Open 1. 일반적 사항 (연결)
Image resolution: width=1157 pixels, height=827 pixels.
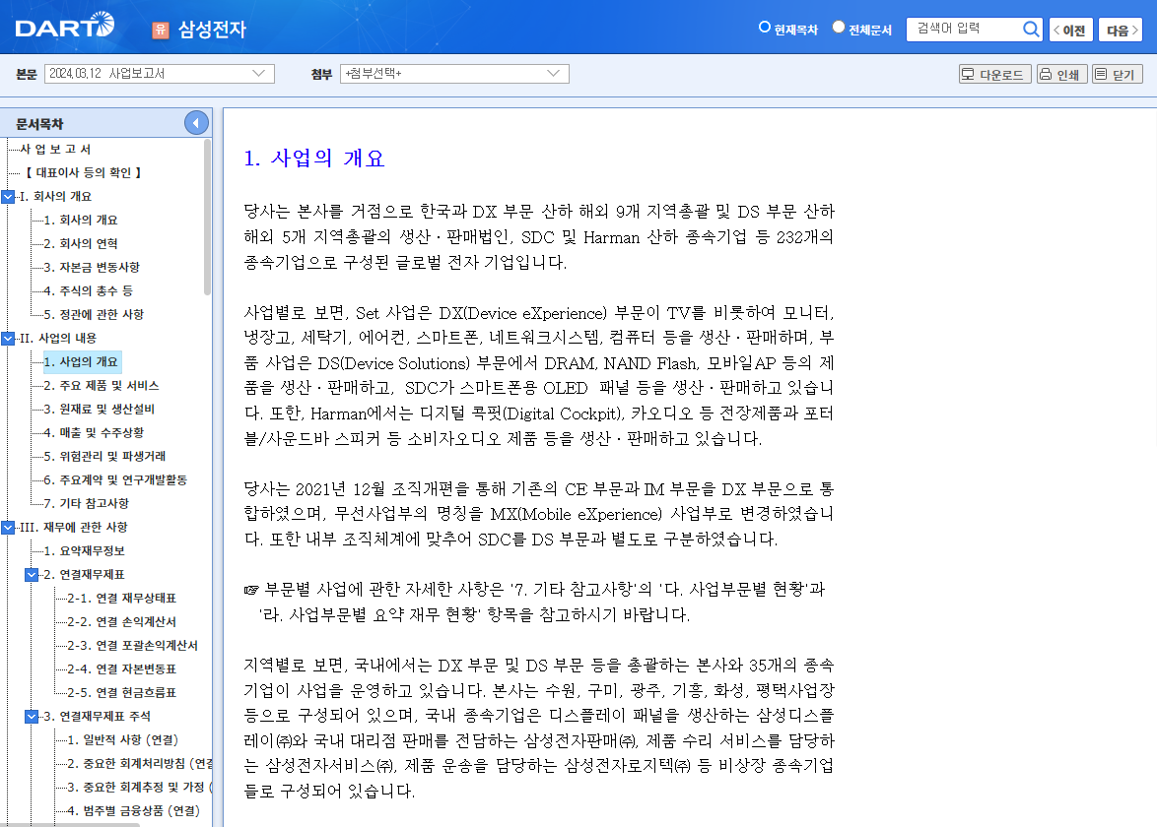pos(122,740)
